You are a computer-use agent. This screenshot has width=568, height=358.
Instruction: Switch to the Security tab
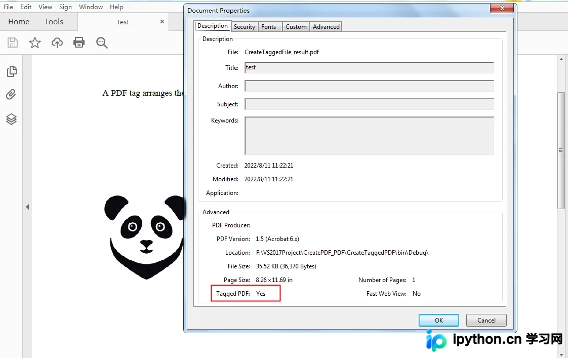(x=245, y=27)
